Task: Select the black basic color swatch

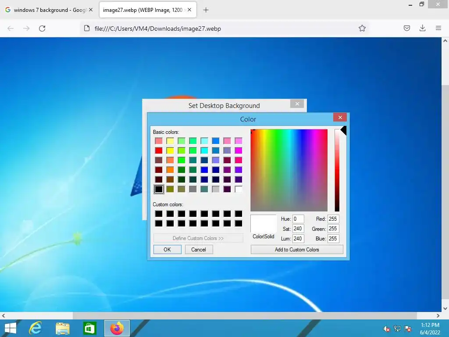Action: [159, 189]
